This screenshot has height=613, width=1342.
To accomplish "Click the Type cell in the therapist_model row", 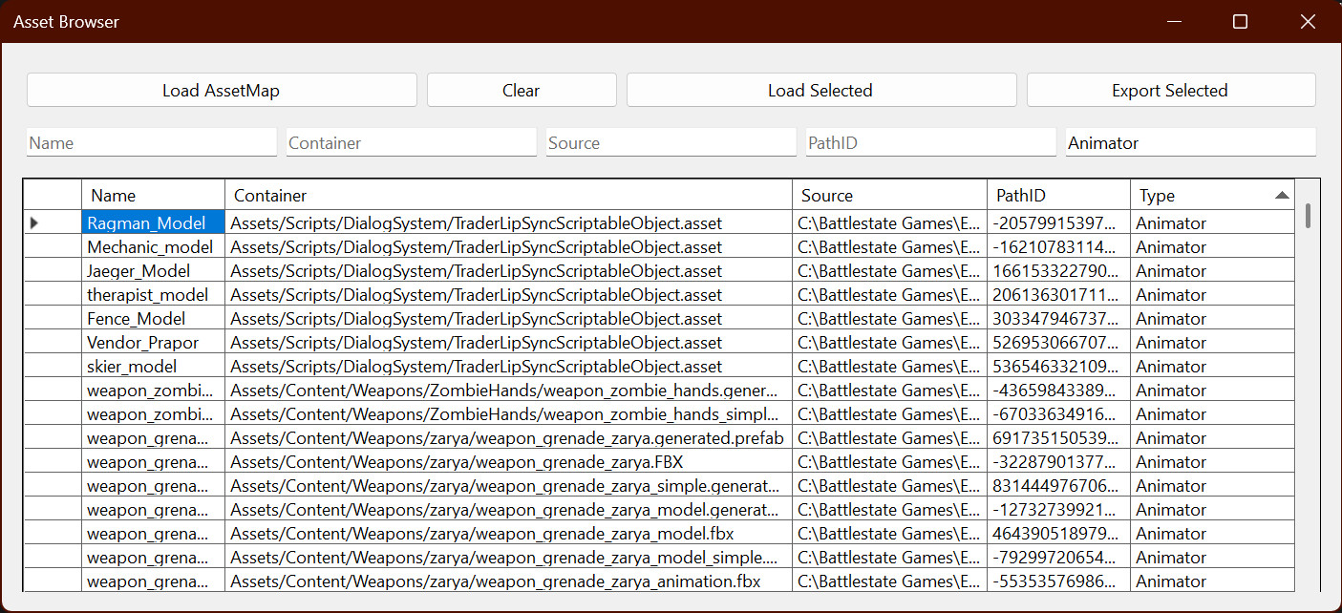I will pyautogui.click(x=1212, y=295).
